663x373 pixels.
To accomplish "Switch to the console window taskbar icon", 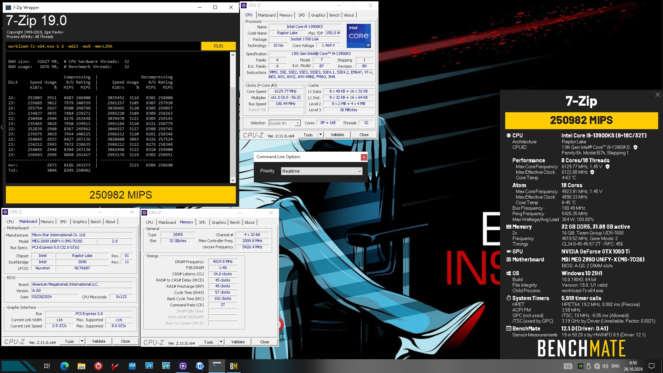I will [217, 366].
